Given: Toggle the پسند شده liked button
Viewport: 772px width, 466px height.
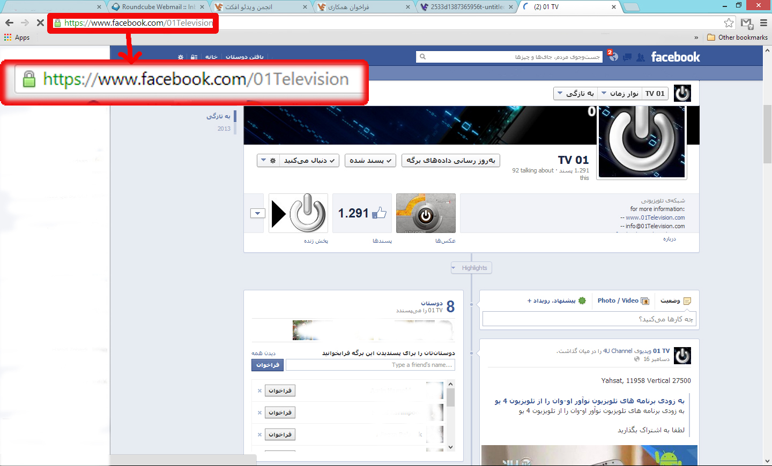Looking at the screenshot, I should [x=370, y=160].
